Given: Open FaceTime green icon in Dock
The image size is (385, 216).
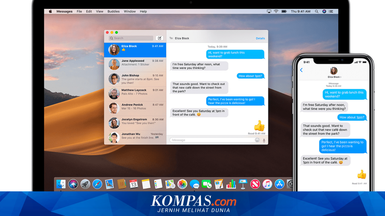Looking at the screenshot, I should (207, 184).
